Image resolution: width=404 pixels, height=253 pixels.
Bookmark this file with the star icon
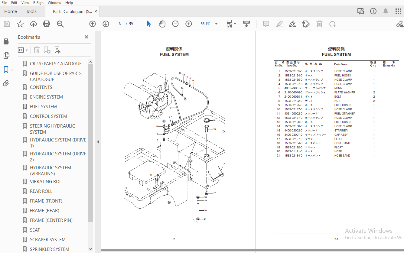20,24
